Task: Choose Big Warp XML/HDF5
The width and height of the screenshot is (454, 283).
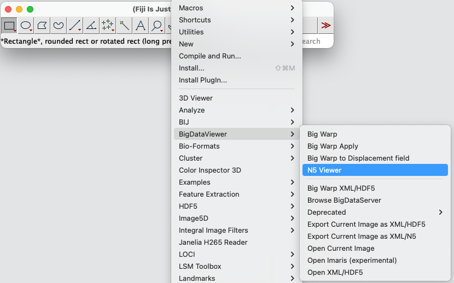Action: [375, 188]
